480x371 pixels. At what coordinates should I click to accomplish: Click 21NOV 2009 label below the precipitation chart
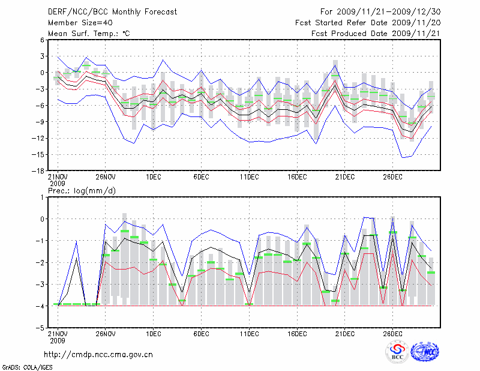pyautogui.click(x=58, y=337)
